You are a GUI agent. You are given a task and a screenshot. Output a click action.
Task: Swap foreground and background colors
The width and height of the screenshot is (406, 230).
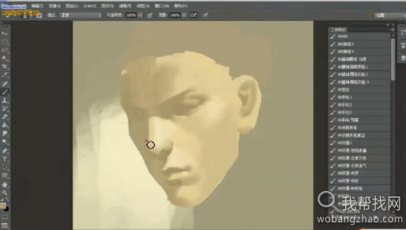pos(7,199)
